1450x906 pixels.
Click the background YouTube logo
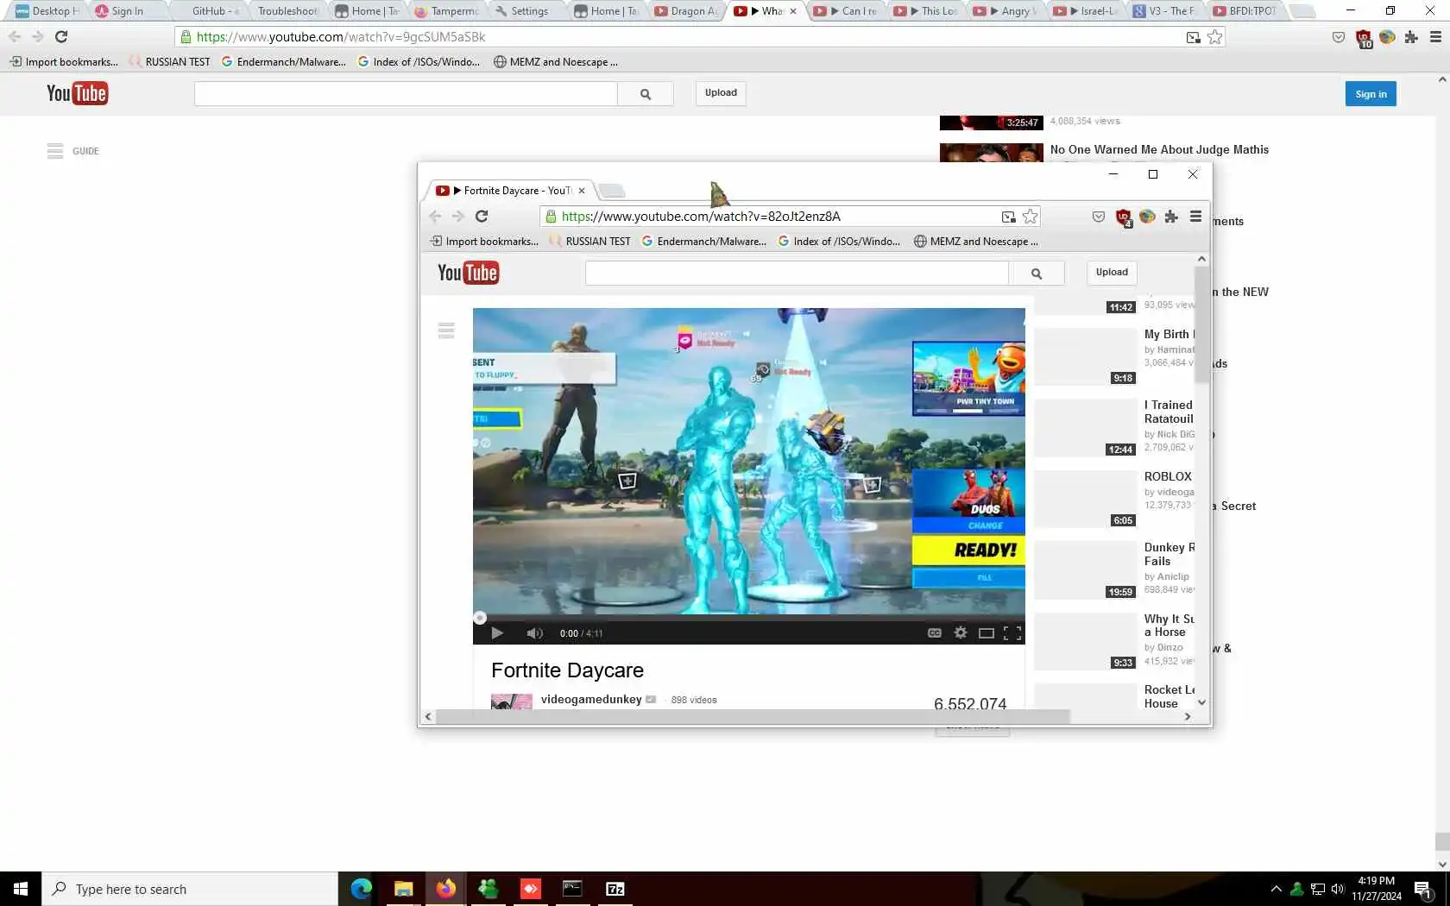click(77, 93)
